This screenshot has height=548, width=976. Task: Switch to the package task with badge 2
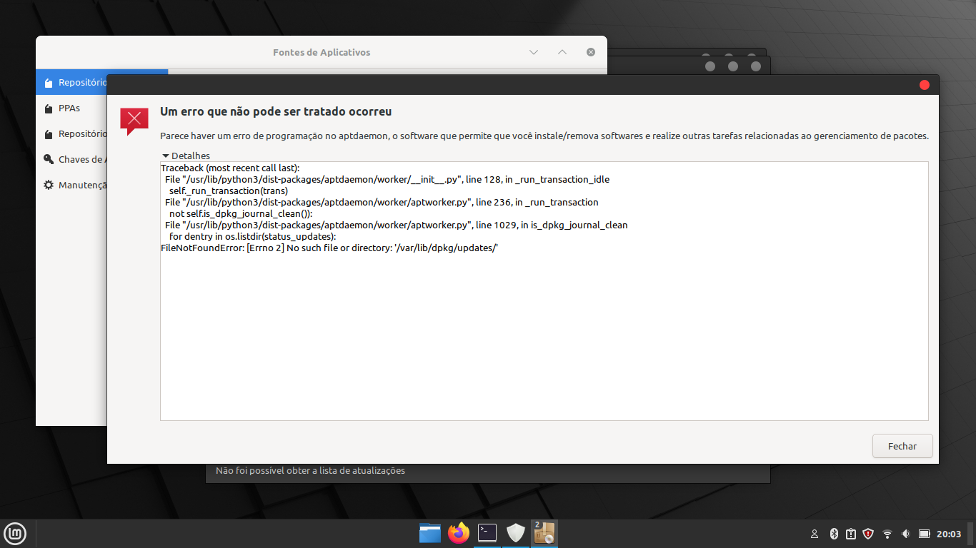(544, 533)
